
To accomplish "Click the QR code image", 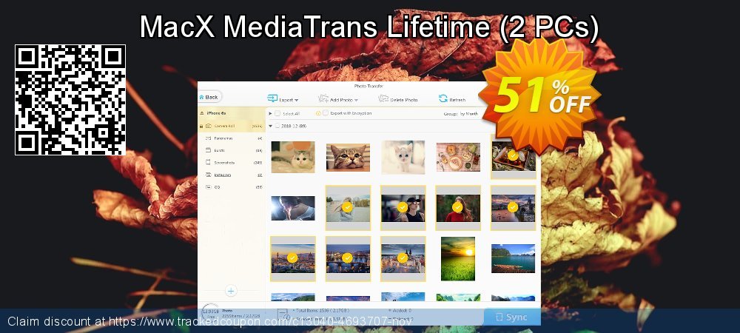I will tap(70, 99).
